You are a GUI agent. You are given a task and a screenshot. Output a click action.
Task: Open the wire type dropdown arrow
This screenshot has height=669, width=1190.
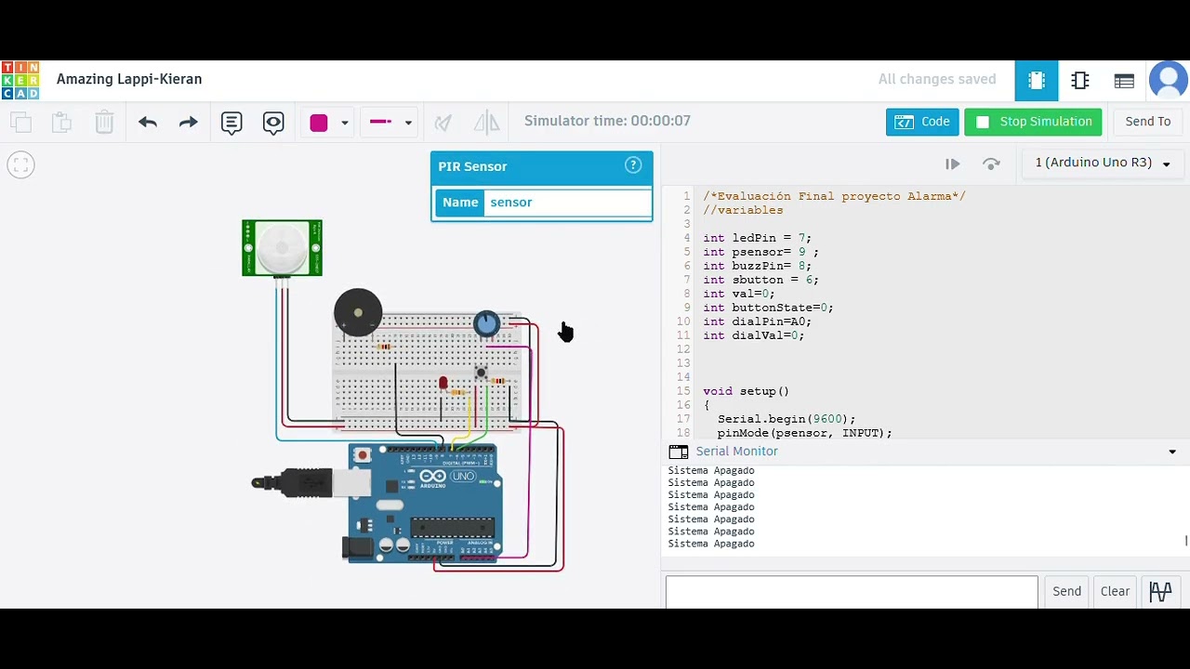tap(408, 123)
